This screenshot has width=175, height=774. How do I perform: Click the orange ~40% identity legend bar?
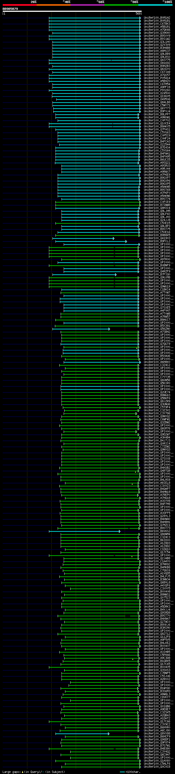click(54, 5)
